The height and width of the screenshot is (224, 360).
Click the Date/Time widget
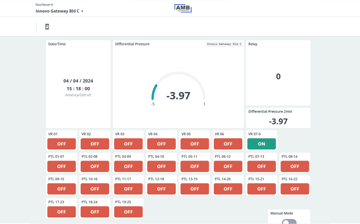[78, 84]
